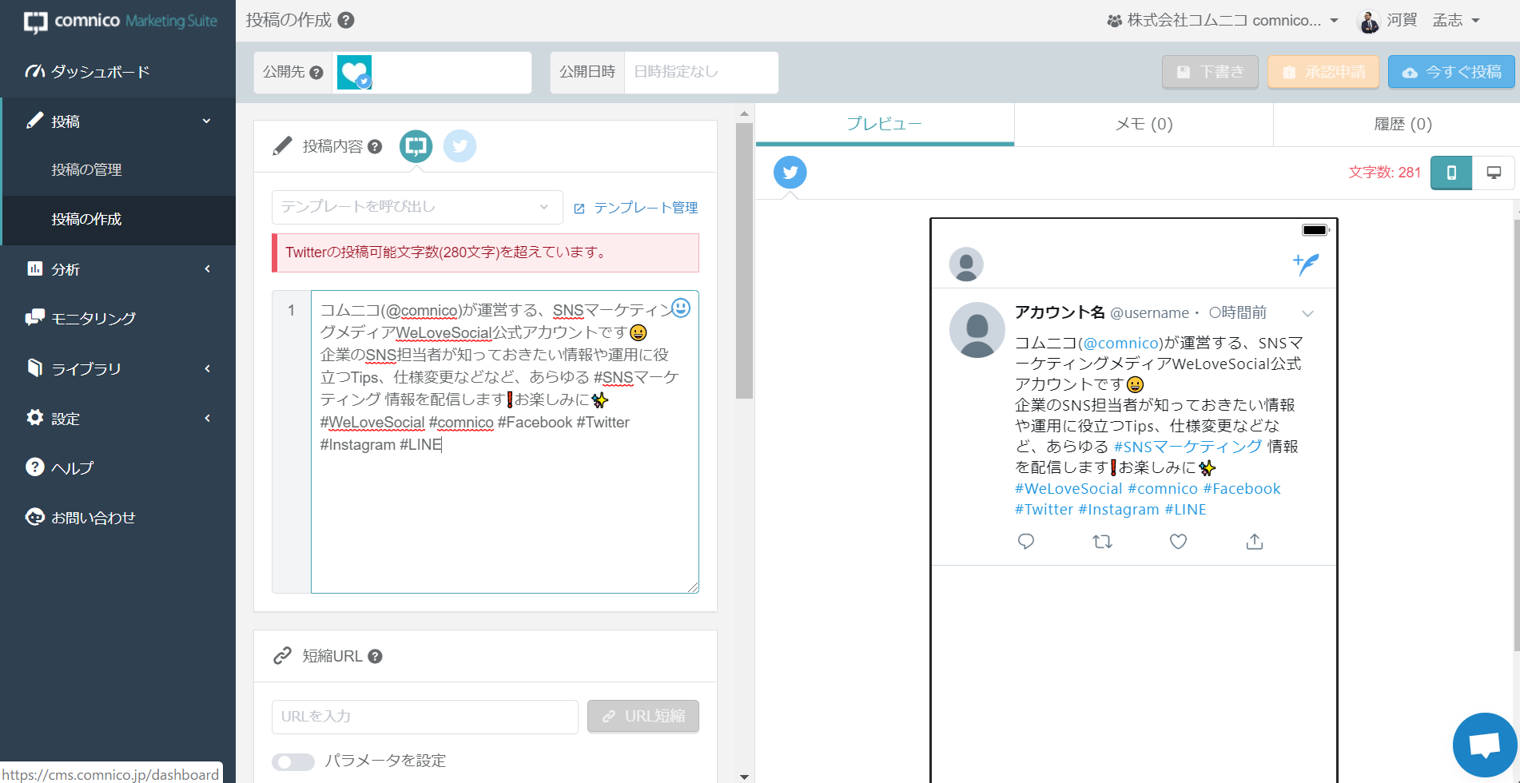1520x783 pixels.
Task: Open the テンプレート管理 link
Action: 636,208
